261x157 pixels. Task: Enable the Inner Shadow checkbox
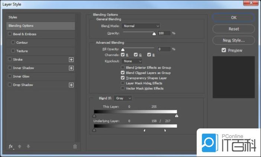[x=10, y=68]
